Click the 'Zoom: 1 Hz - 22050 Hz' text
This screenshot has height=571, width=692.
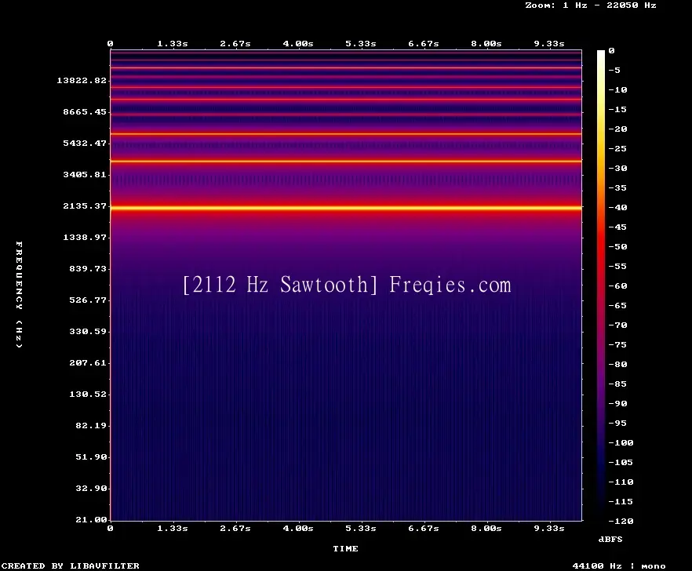[591, 5]
